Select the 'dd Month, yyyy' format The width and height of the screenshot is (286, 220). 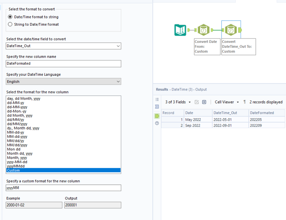tap(63, 115)
